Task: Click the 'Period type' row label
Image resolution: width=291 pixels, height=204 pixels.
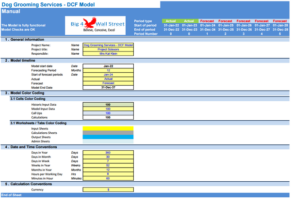Action: pos(143,21)
